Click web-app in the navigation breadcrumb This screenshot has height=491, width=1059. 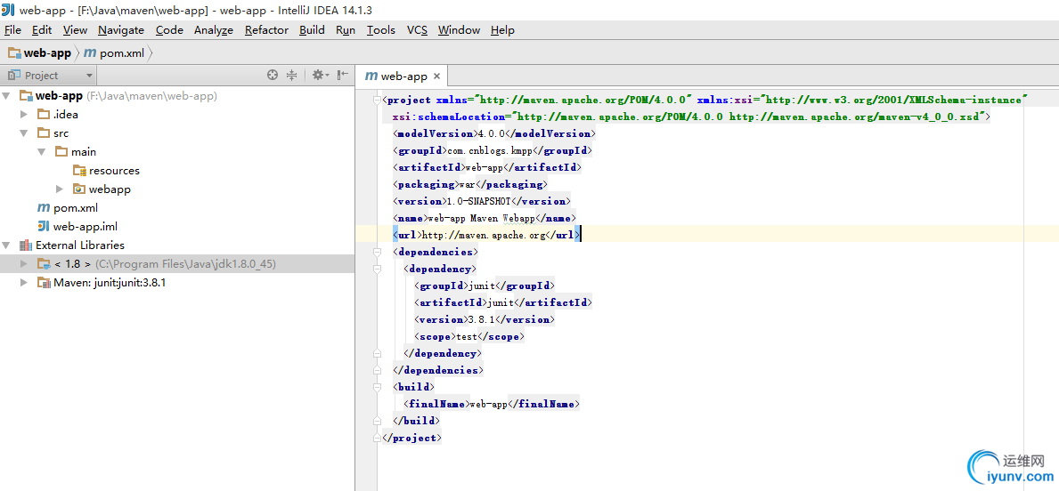pyautogui.click(x=40, y=52)
